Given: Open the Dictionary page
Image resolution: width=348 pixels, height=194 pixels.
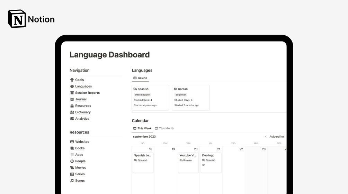Looking at the screenshot, I should (83, 112).
